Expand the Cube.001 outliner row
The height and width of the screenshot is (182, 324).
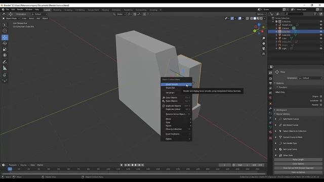(x=276, y=31)
